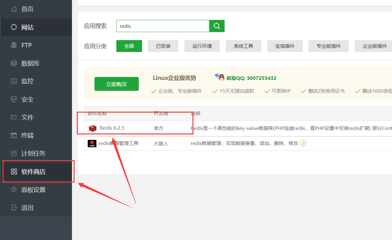Screen dimensions: 392x240
Task: Click the Linux企业版优势 heading
Action: point(174,78)
